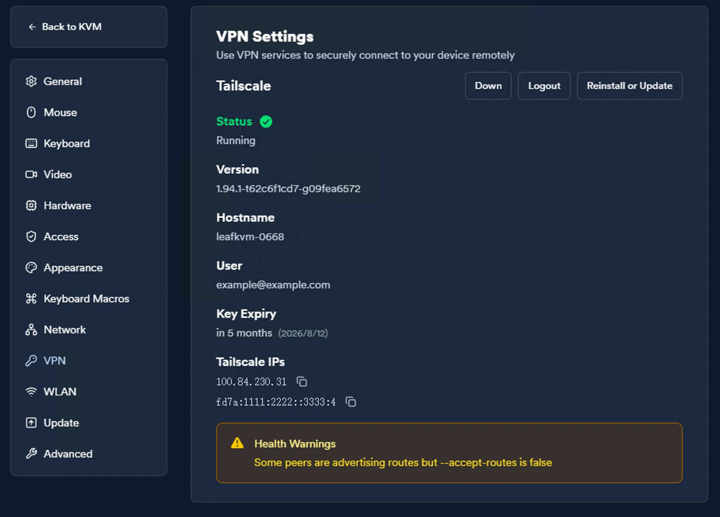Bring Tailscale down with Down button
This screenshot has width=720, height=517.
pos(488,86)
